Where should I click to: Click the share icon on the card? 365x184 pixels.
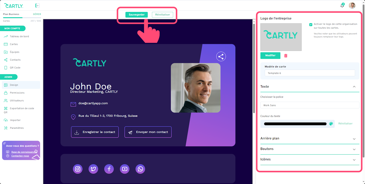click(x=221, y=56)
